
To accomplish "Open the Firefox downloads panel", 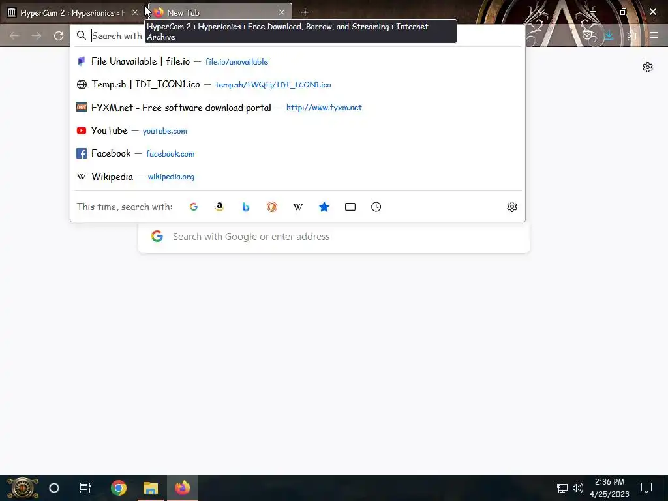I will coord(609,36).
